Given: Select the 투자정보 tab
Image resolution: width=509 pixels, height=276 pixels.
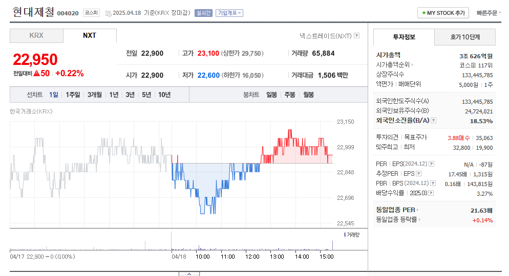Looking at the screenshot, I should [404, 37].
